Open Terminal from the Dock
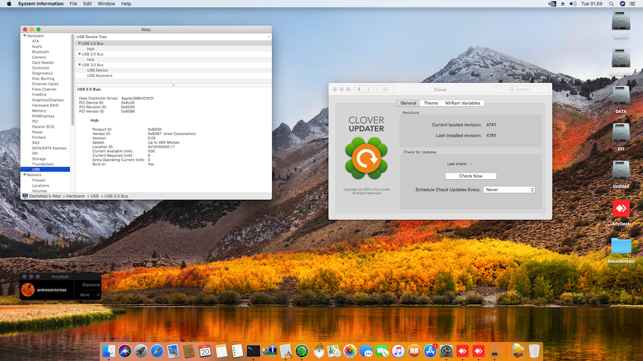Screen dimensions: 643x361 point(253,351)
